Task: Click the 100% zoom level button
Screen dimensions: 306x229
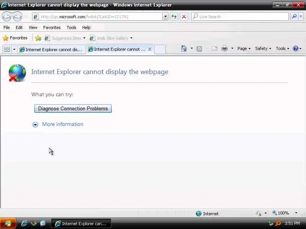Action: coord(281,213)
